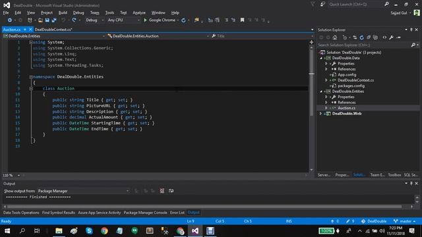Click the bookmark icon in the toolbar
422x237 pixels.
click(242, 20)
